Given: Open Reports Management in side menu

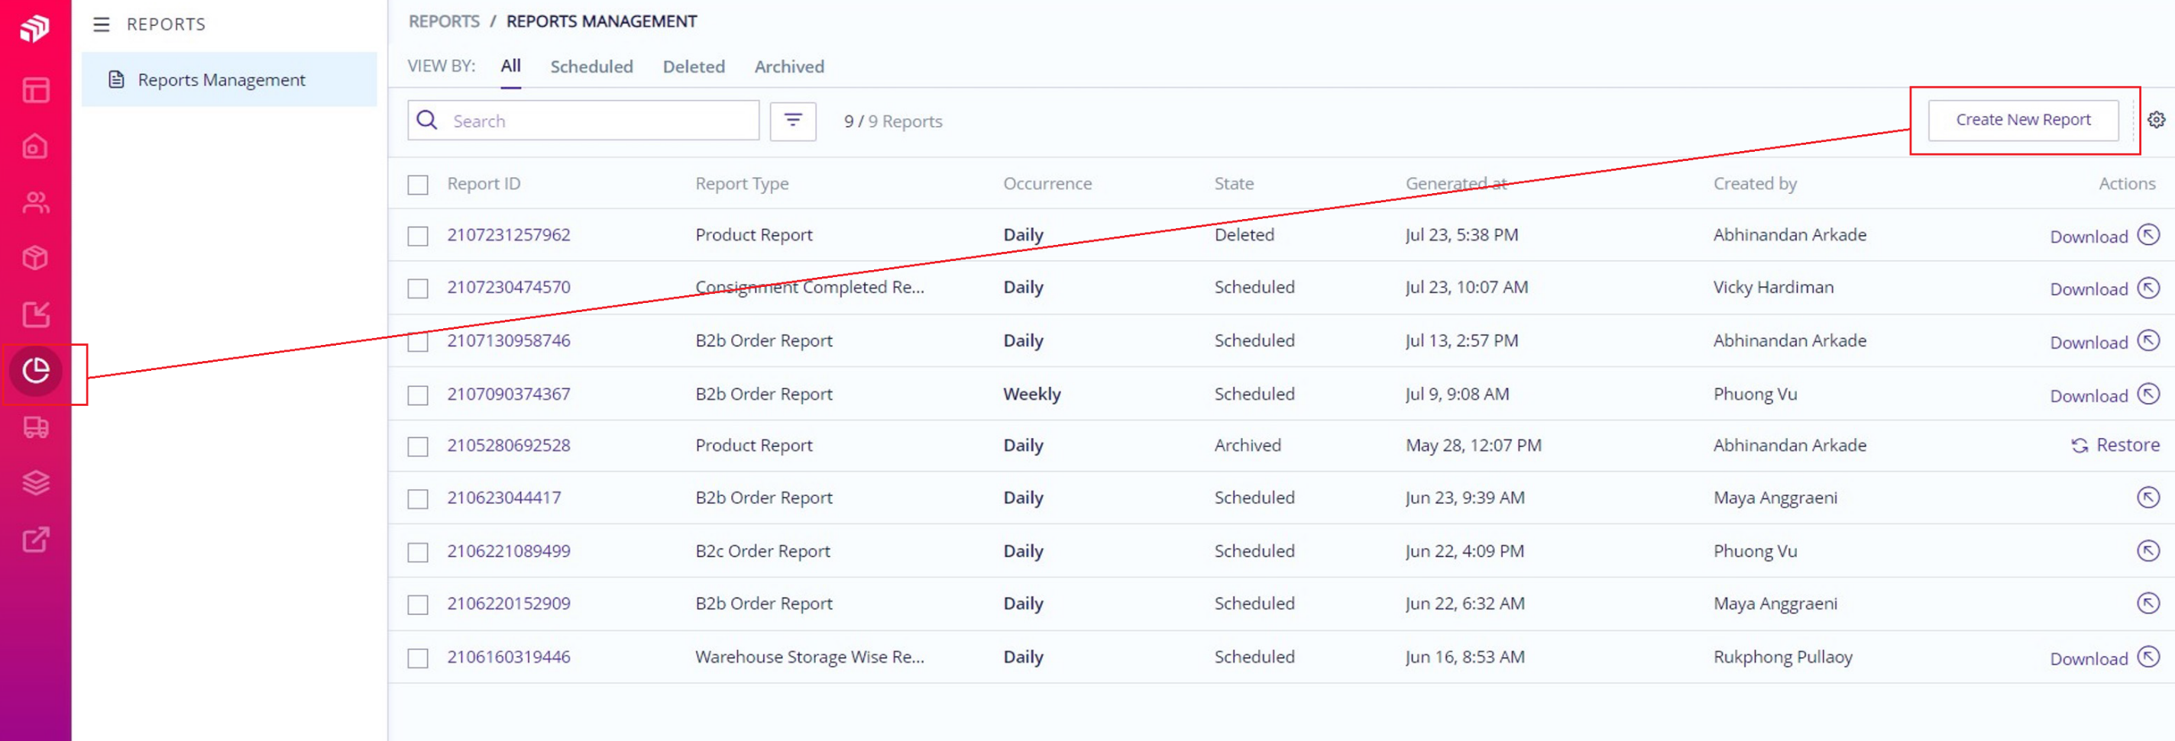Looking at the screenshot, I should coord(229,79).
